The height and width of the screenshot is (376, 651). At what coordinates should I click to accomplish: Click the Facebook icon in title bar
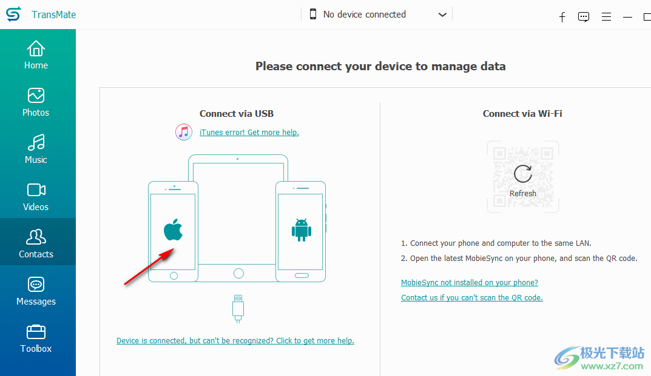[x=562, y=17]
